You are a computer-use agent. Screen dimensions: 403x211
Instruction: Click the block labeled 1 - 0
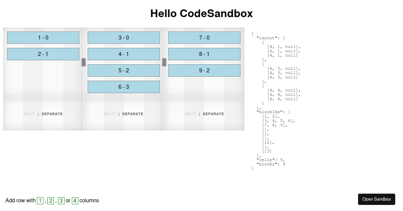[x=43, y=38]
